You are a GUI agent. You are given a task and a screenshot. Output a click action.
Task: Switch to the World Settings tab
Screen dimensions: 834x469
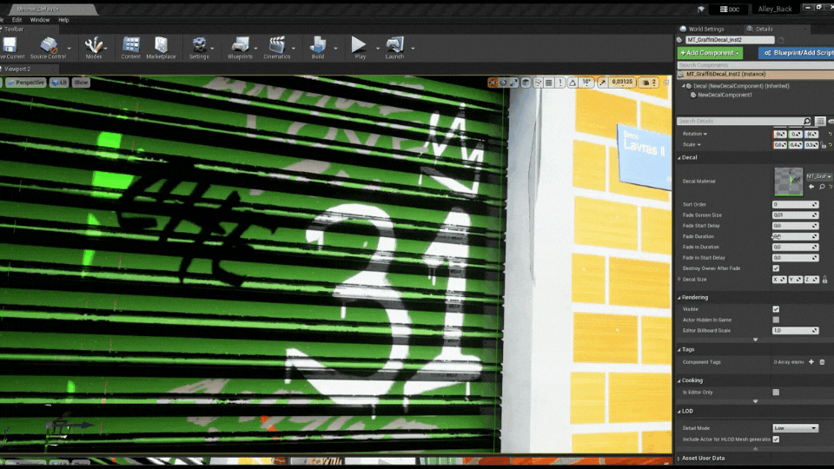click(705, 30)
